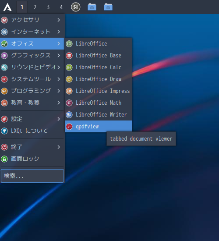Click the LibreOffice Start Center LO icon
This screenshot has width=219, height=241.
point(69,44)
